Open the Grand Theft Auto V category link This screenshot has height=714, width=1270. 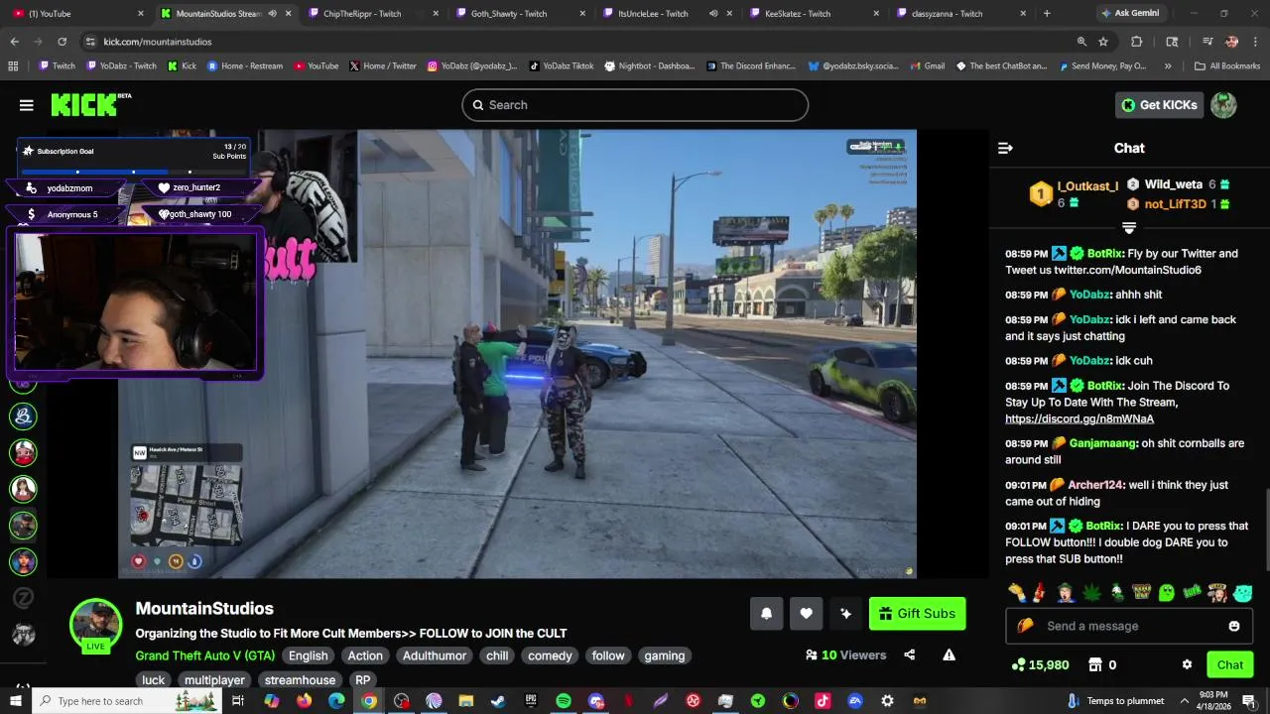click(205, 655)
